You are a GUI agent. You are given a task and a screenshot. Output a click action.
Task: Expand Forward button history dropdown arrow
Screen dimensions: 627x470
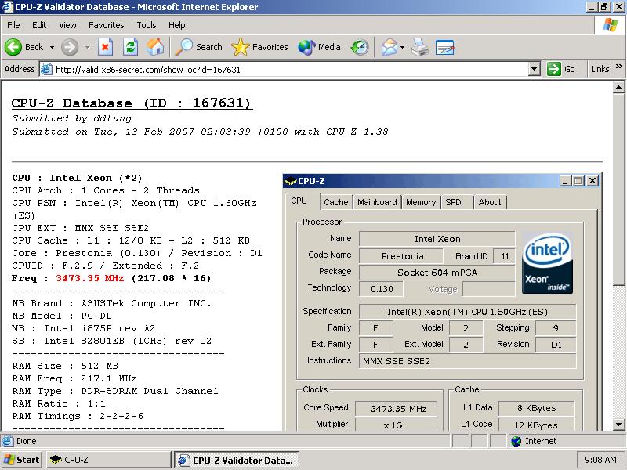pos(87,47)
